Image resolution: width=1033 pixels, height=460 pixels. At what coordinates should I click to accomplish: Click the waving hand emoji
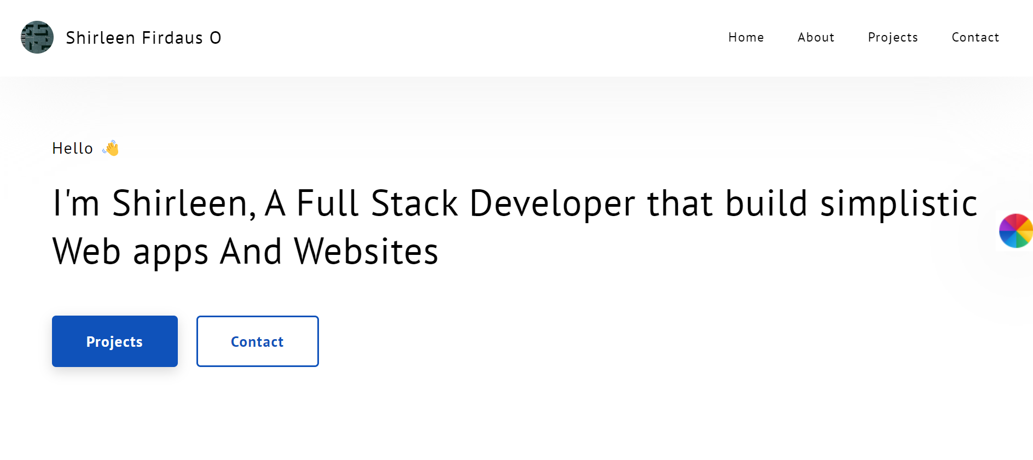click(x=111, y=148)
